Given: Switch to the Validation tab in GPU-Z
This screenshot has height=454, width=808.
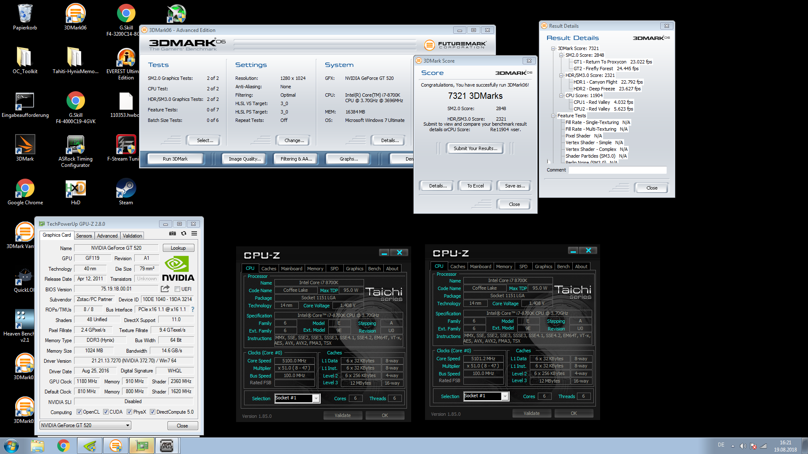Looking at the screenshot, I should [x=133, y=236].
